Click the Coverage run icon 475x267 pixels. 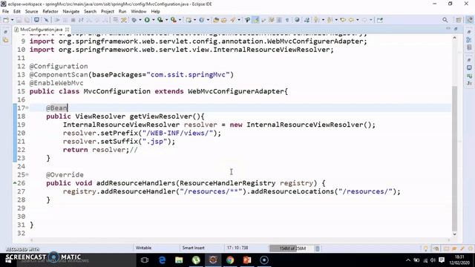[x=160, y=20]
